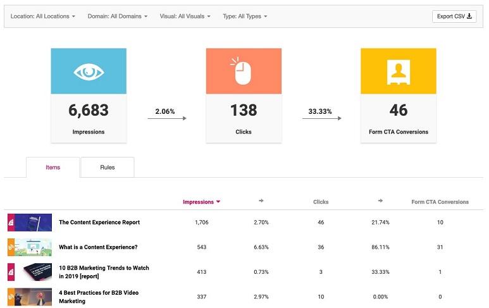The image size is (489, 308).
Task: Expand the Domain: All Domains filter
Action: [116, 16]
